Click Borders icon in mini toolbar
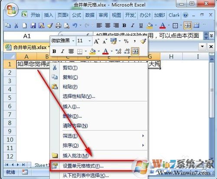 click(80, 51)
